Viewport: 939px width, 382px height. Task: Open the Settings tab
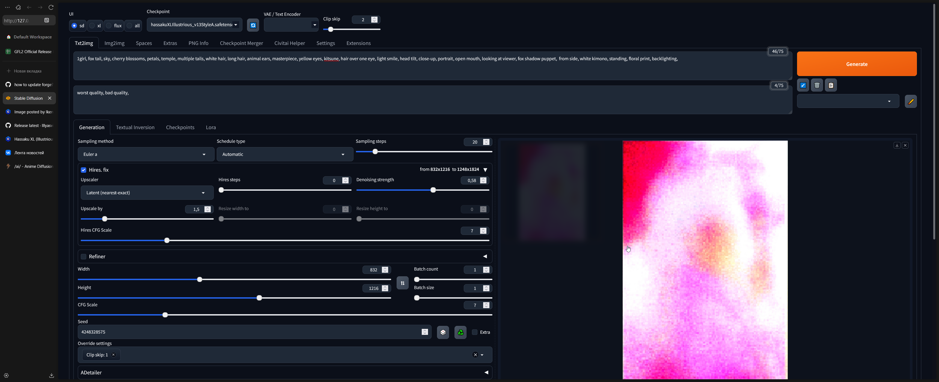[326, 43]
